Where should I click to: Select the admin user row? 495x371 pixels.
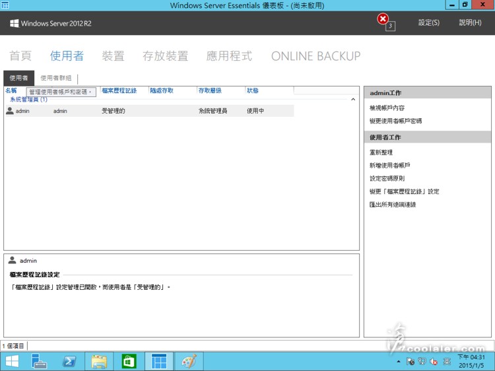(x=150, y=111)
